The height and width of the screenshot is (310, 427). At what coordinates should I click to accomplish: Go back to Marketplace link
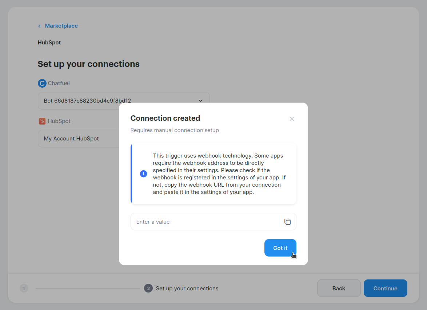point(61,26)
